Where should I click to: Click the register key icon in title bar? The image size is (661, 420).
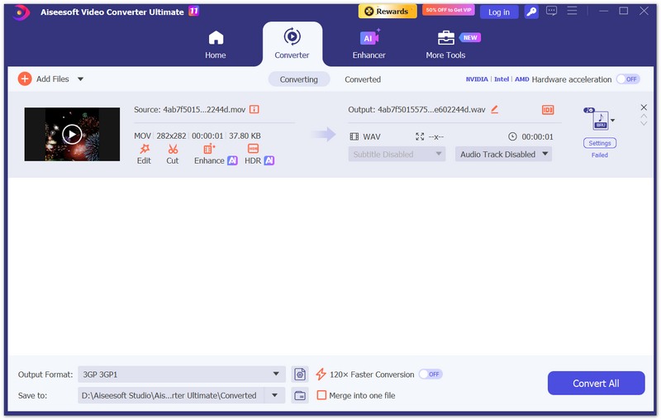(531, 12)
